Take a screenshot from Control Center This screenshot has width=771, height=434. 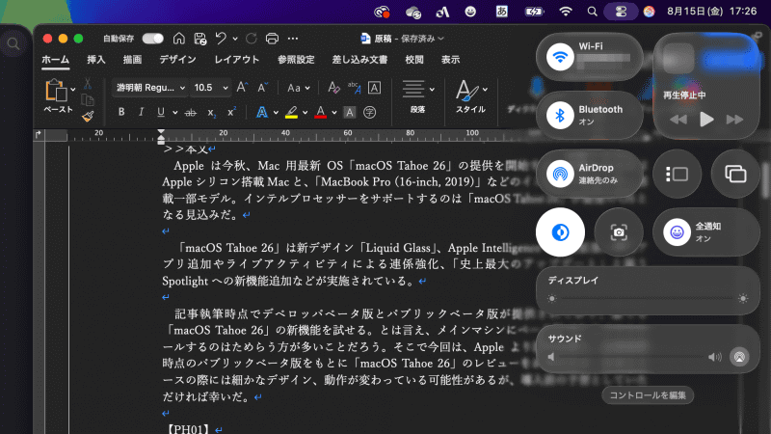[x=619, y=232]
